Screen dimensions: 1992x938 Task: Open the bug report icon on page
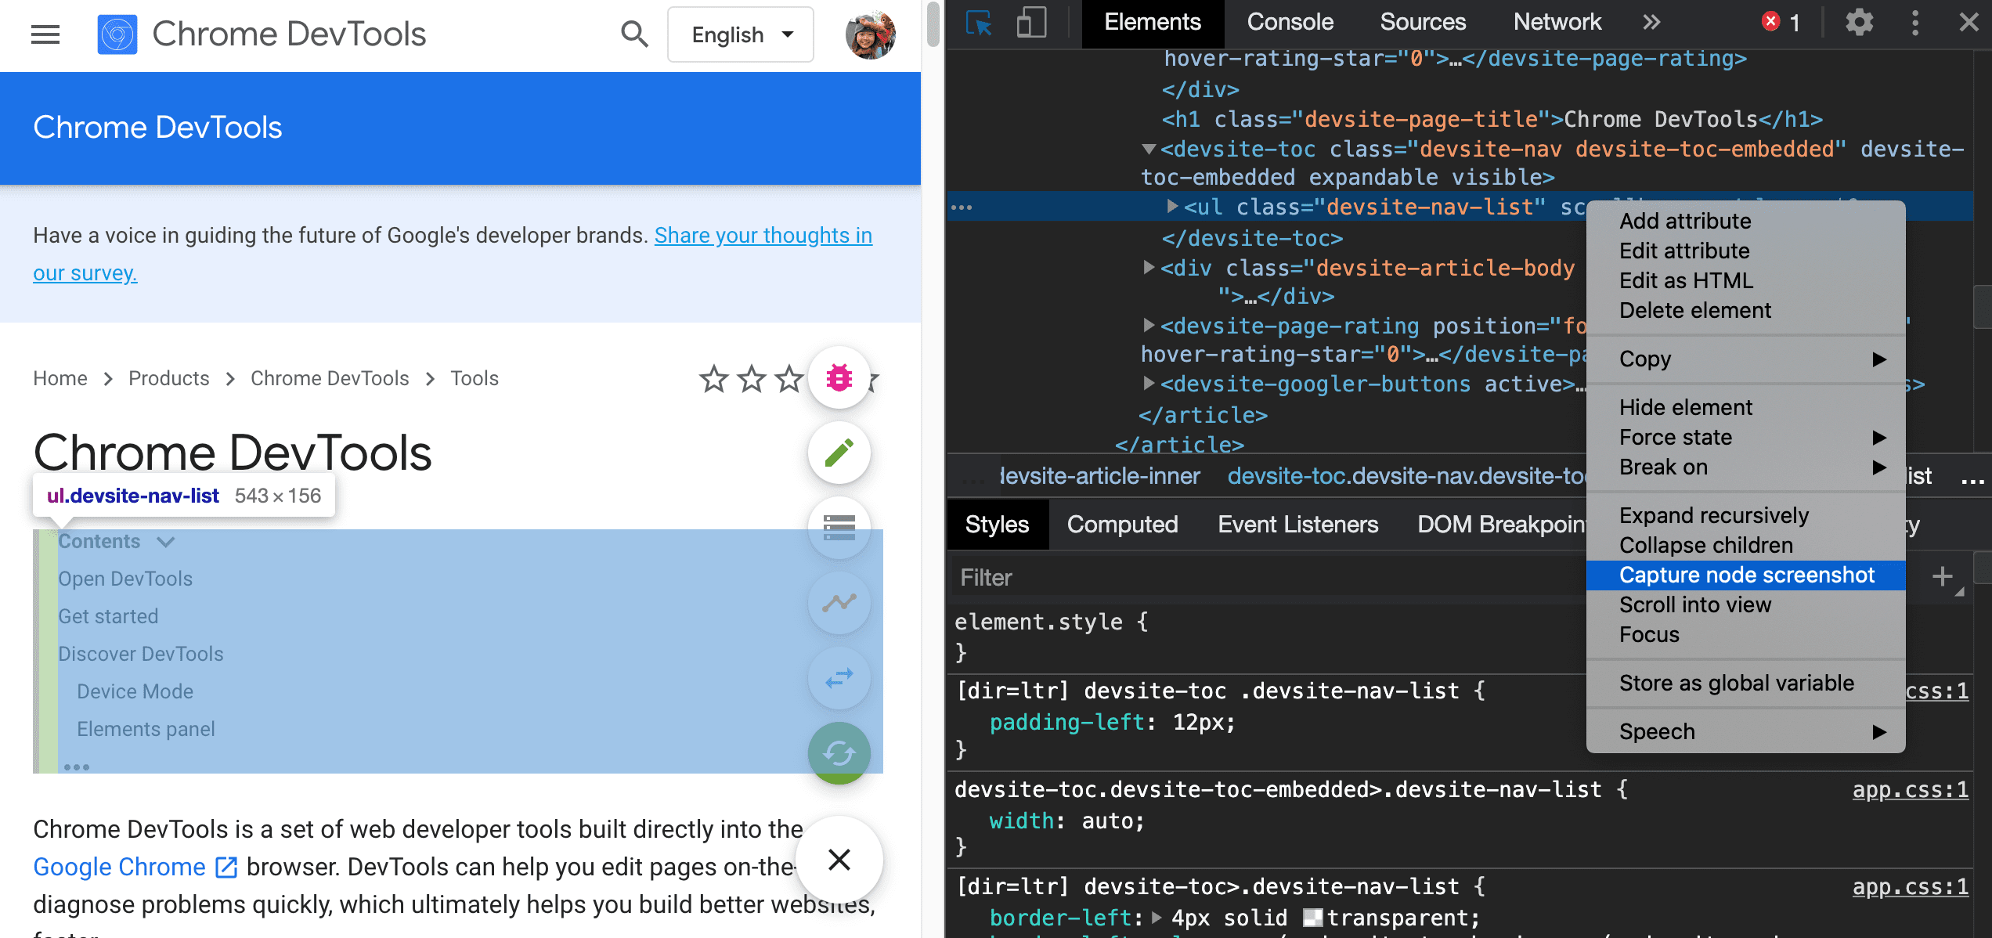tap(839, 377)
